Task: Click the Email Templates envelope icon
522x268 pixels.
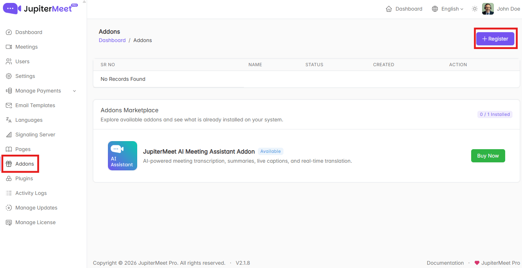Action: [9, 105]
